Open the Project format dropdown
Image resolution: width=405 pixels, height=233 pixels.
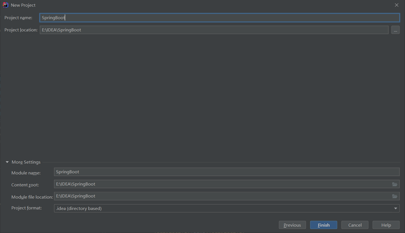point(227,208)
